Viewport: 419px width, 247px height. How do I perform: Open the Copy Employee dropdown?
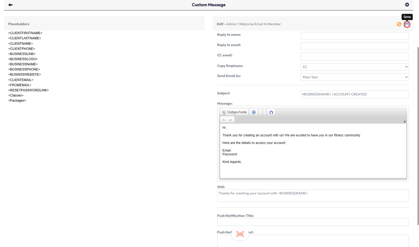tap(354, 67)
